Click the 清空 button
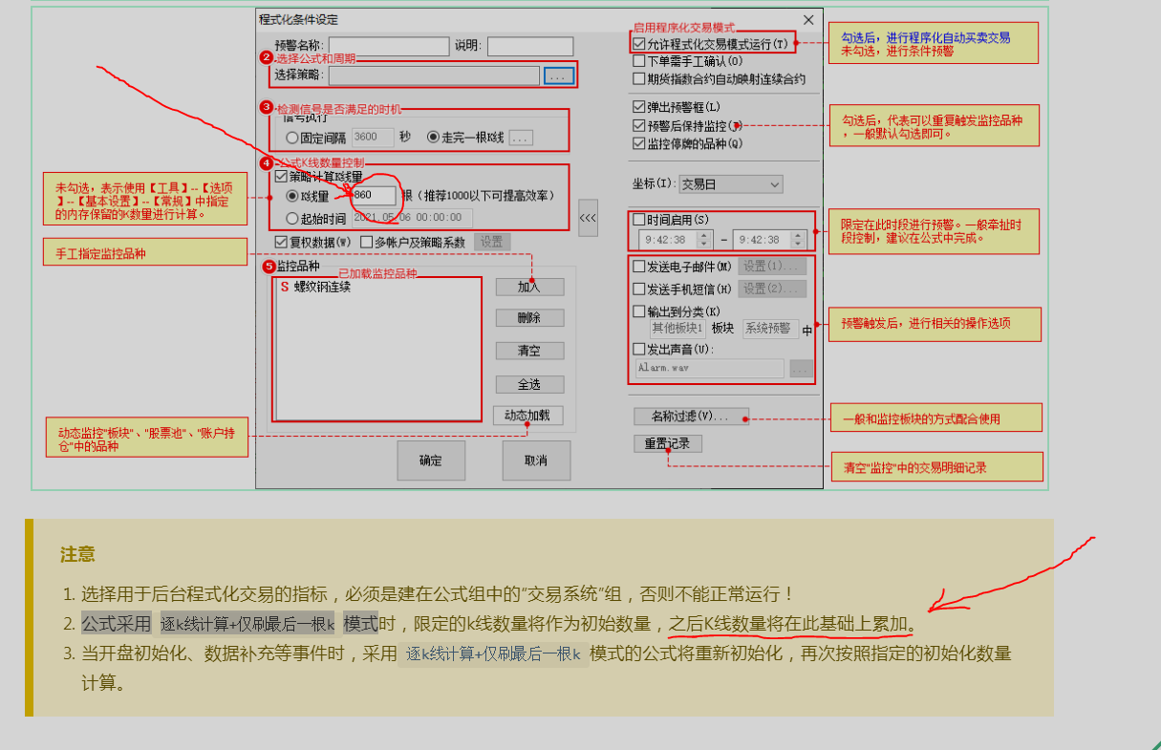This screenshot has height=750, width=1161. 529,351
